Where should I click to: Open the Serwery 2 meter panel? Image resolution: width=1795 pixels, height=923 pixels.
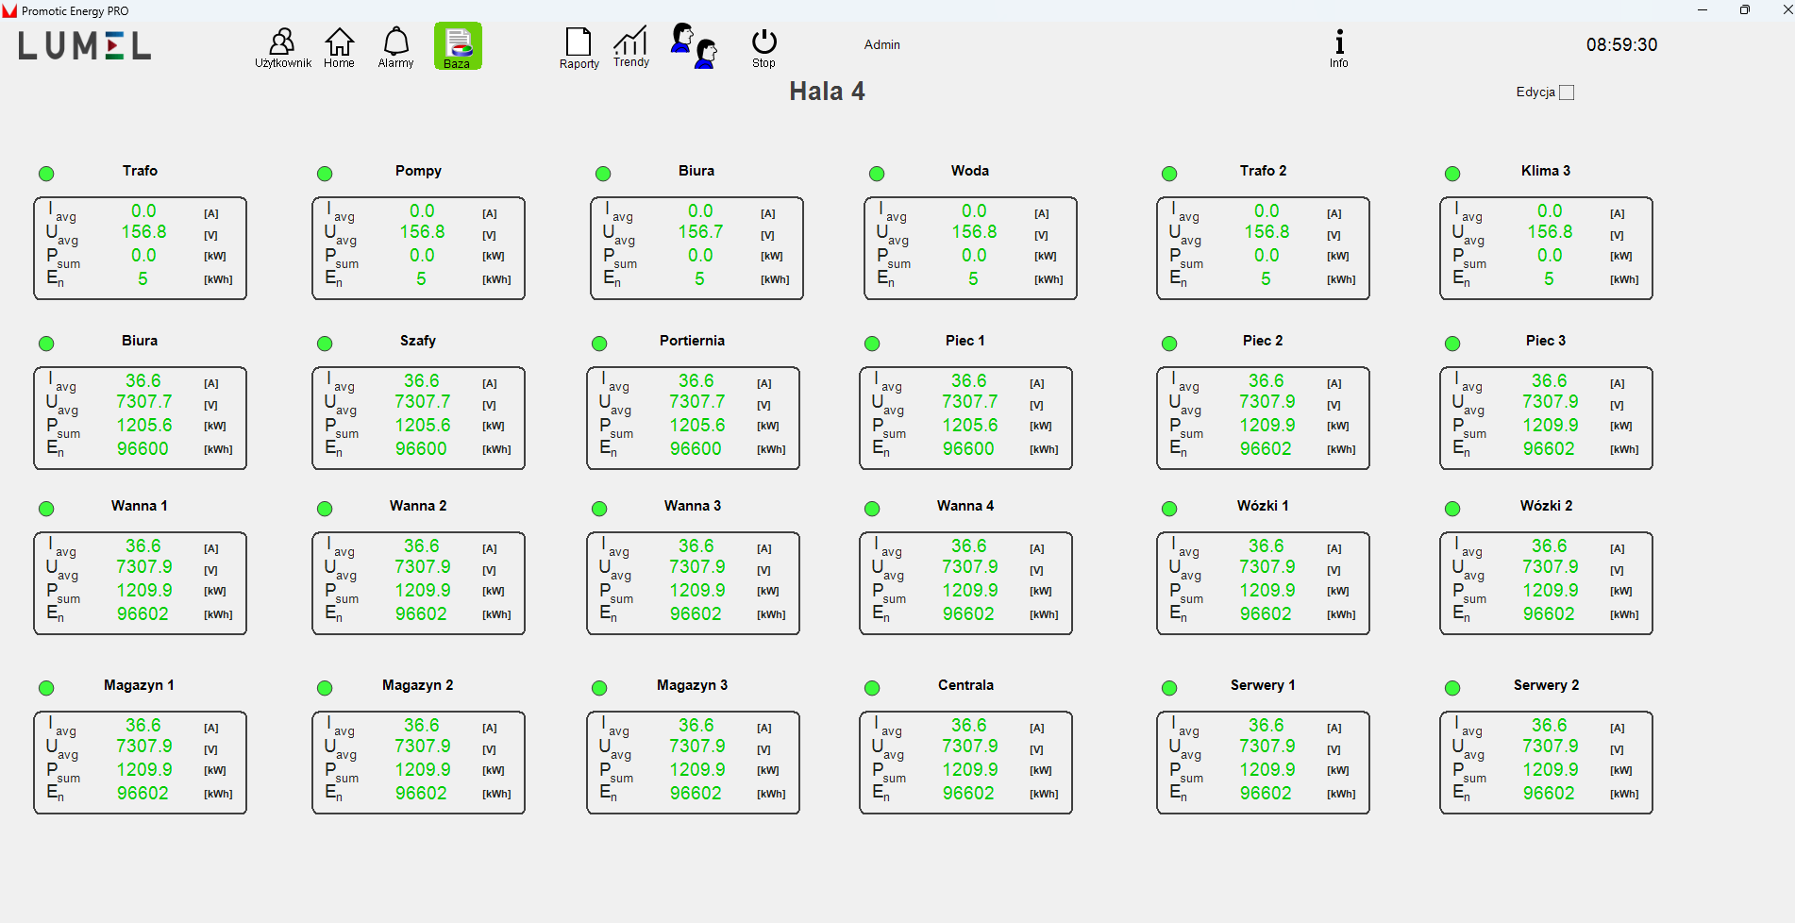(1547, 763)
